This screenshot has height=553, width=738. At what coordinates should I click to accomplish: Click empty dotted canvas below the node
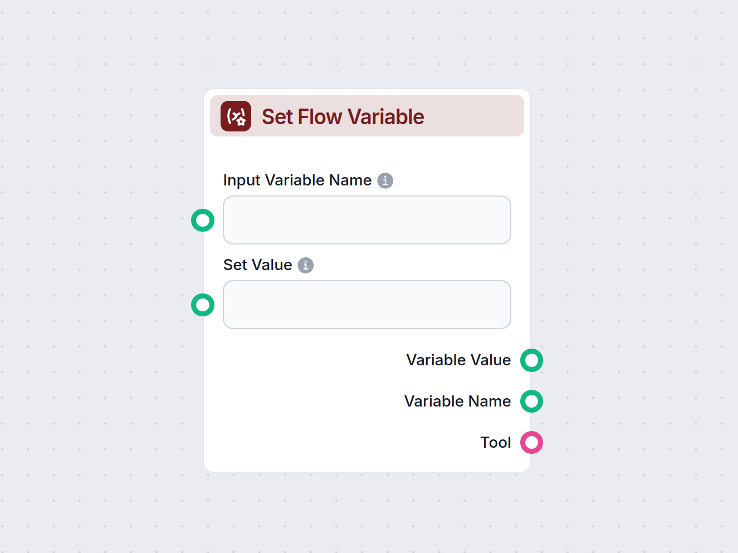(x=368, y=512)
